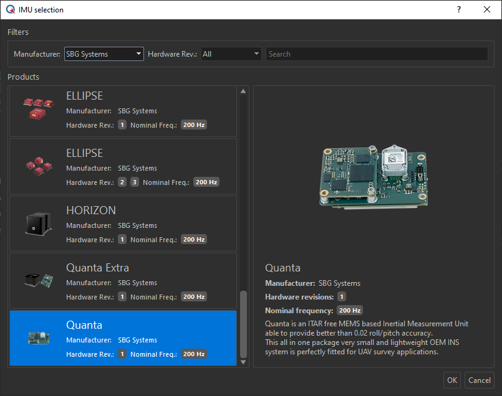Click scroll down arrow in products list
Viewport: 502px width, 396px height.
[x=243, y=361]
